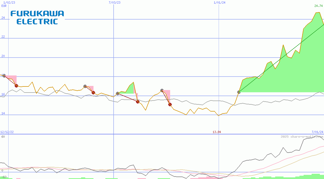
Task: Click the last red exit marker on the chart
Action: [x=170, y=104]
